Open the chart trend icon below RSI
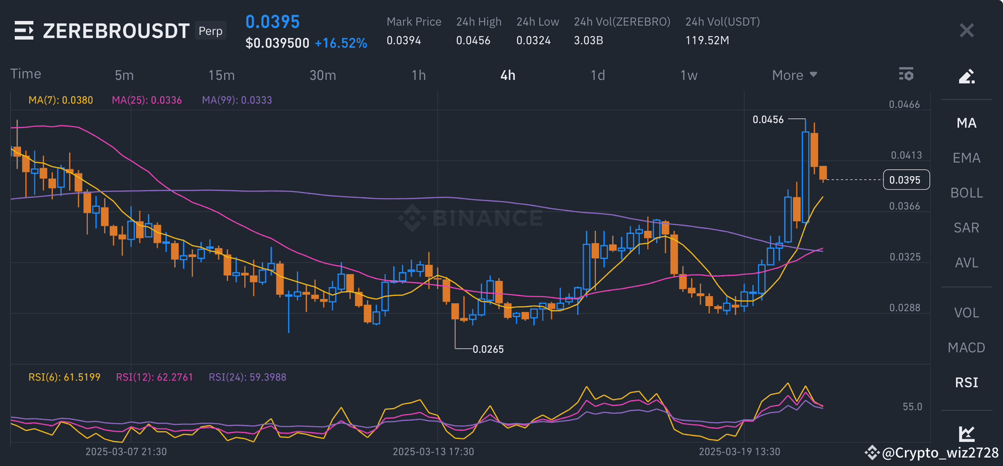Viewport: 1003px width, 466px height. [x=966, y=433]
